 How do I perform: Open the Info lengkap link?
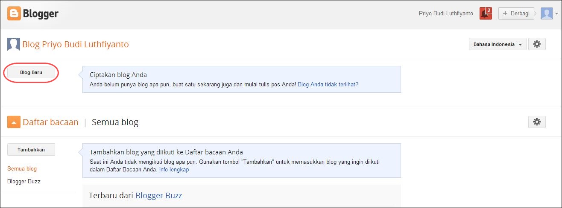tap(174, 169)
